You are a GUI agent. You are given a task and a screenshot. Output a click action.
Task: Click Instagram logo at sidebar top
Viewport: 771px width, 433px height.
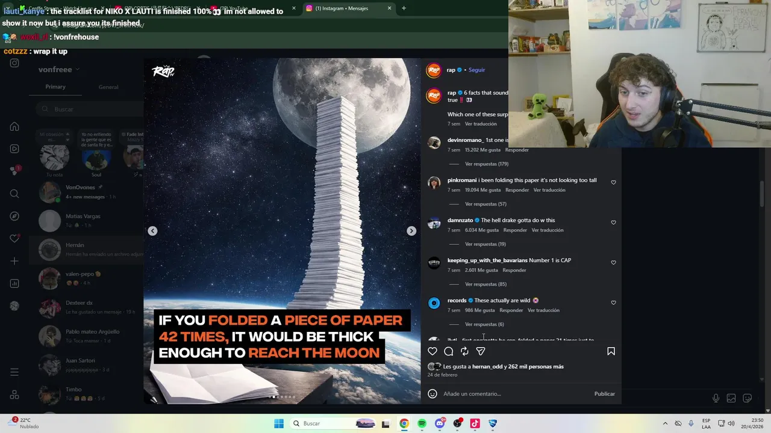coord(14,63)
